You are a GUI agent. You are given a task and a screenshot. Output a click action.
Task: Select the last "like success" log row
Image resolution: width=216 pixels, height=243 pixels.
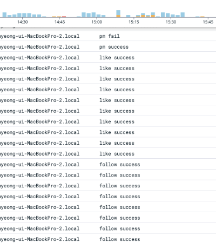pyautogui.click(x=108, y=154)
